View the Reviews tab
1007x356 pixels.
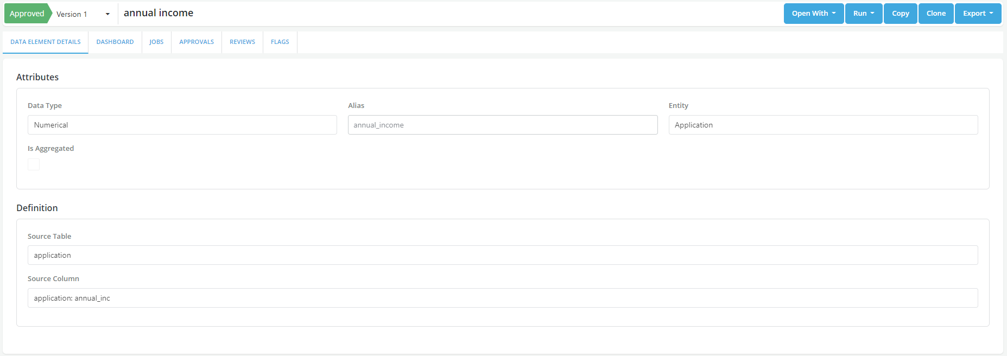[x=242, y=42]
